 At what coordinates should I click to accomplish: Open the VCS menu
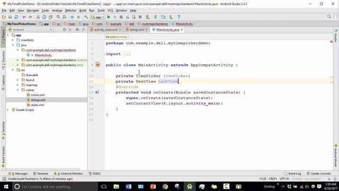click(110, 11)
